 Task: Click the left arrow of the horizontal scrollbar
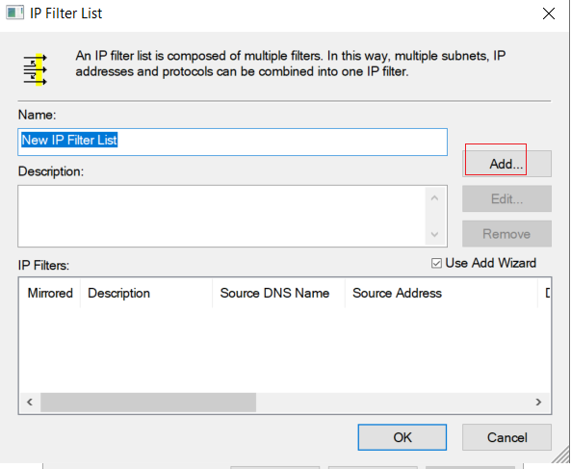(30, 402)
